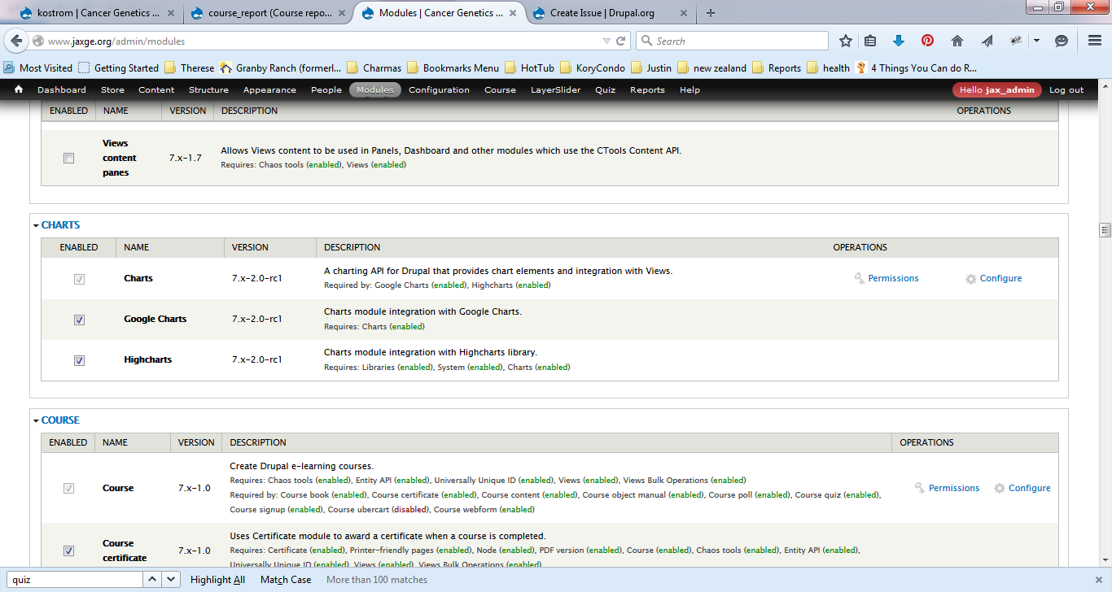Image resolution: width=1112 pixels, height=592 pixels.
Task: Click the find bar input containing quiz
Action: [73, 580]
